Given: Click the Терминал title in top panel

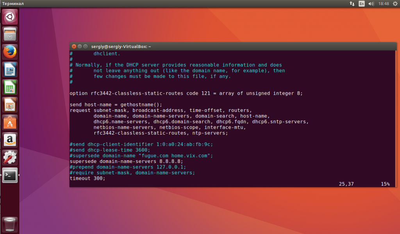Looking at the screenshot, I should tap(13, 4).
